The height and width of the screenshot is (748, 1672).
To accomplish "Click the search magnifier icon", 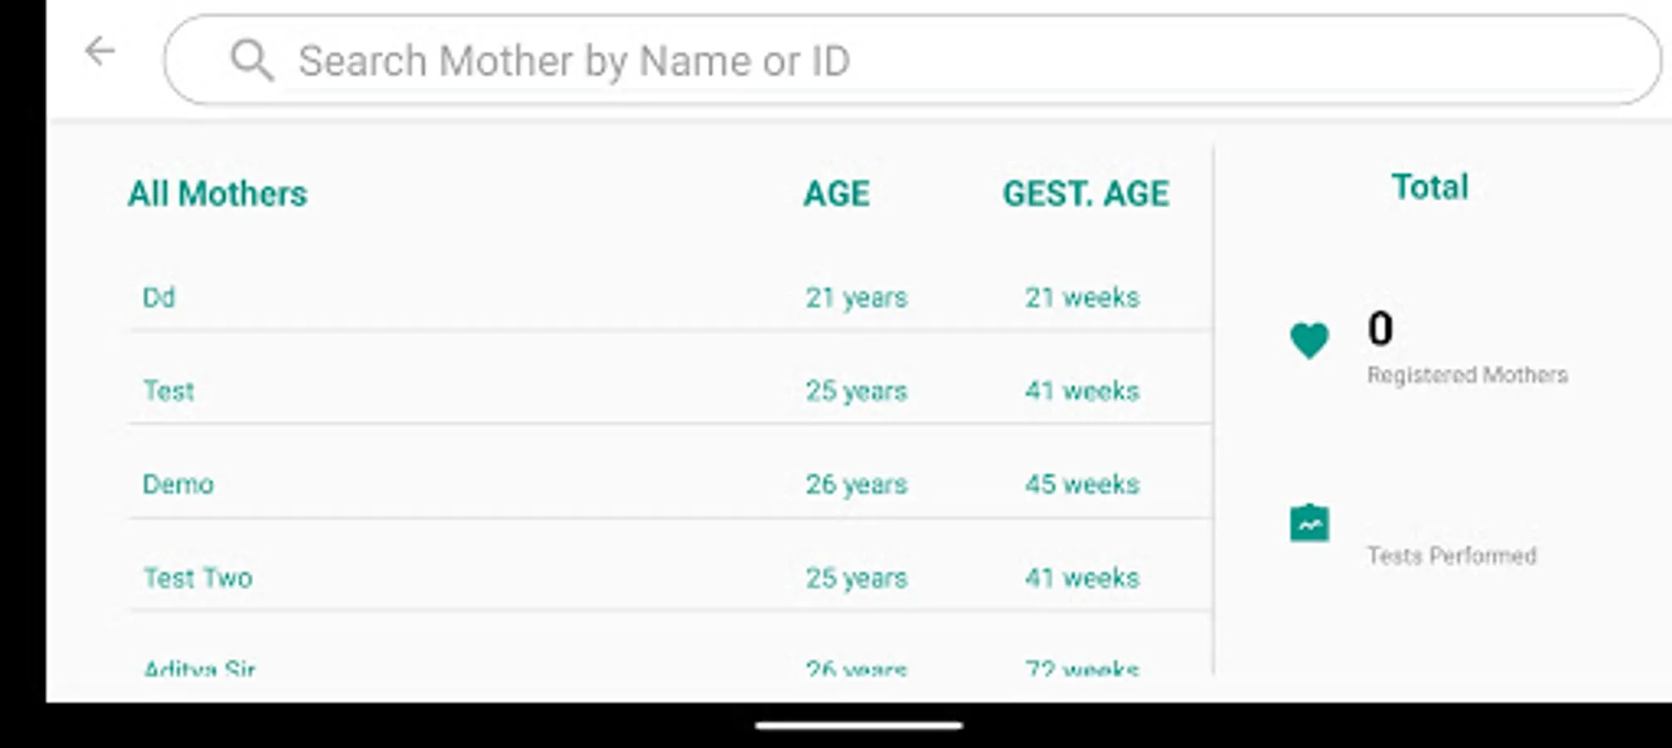I will pos(251,61).
